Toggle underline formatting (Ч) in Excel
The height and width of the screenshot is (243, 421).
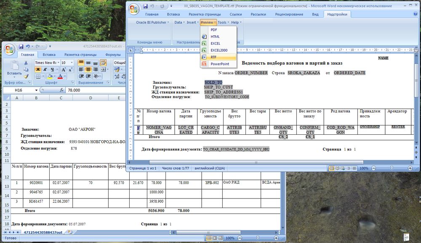coord(52,69)
